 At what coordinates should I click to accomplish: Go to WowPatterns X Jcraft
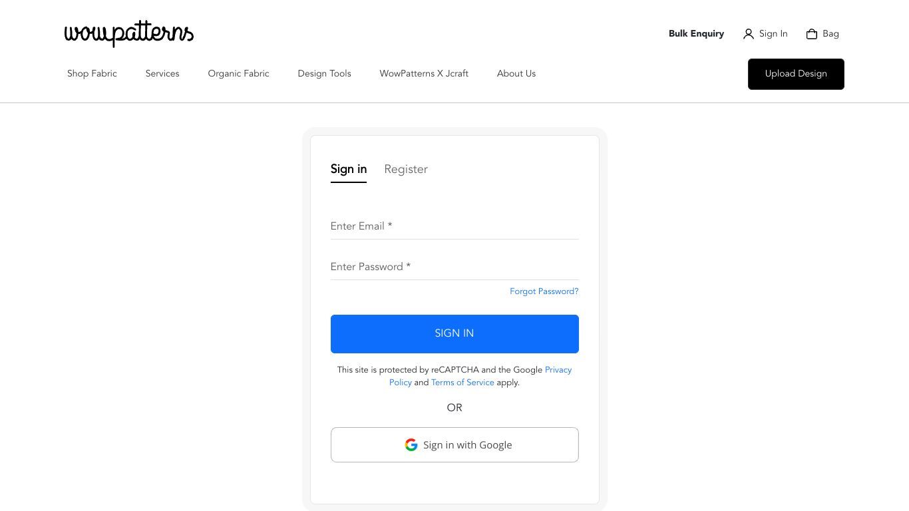pos(424,74)
